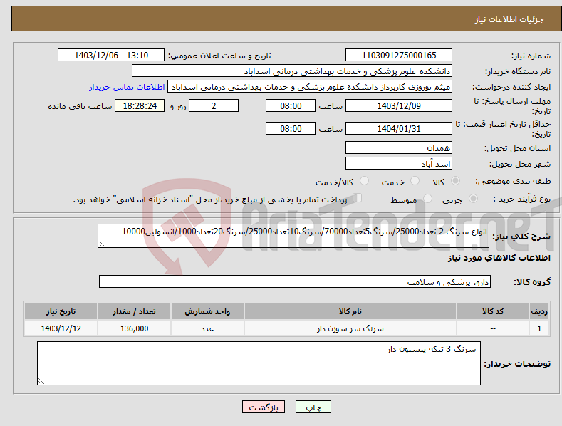Click the item code cell showing --
The width and height of the screenshot is (562, 426).
493,328
